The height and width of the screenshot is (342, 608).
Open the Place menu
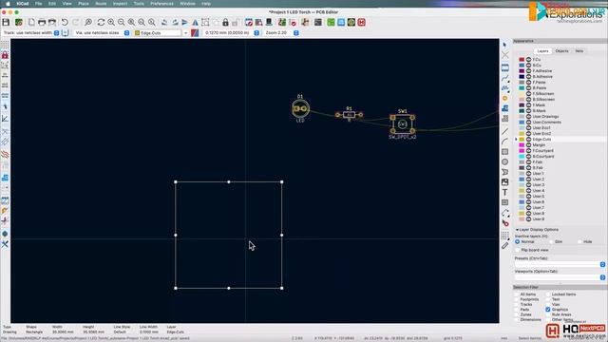(x=84, y=4)
